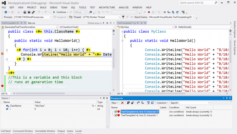Viewport: 237px width, 134px height.
Task: Open the Process dropdown
Action: tap(51, 17)
